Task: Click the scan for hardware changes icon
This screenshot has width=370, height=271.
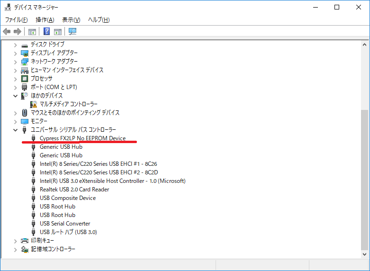Action: tap(72, 31)
